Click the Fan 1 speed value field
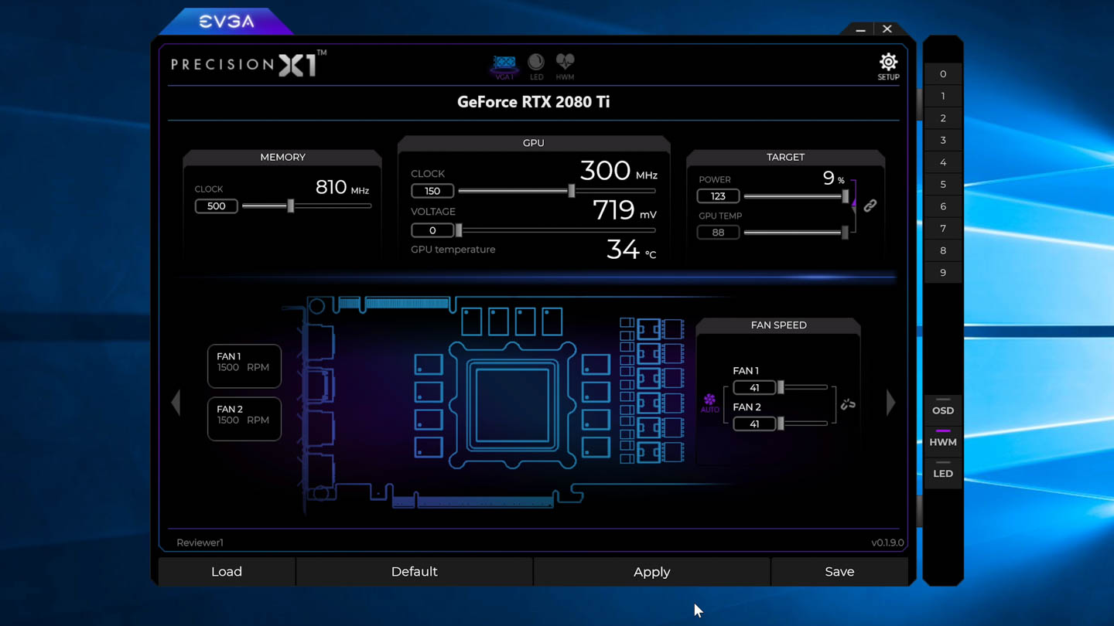This screenshot has height=626, width=1114. tap(754, 388)
